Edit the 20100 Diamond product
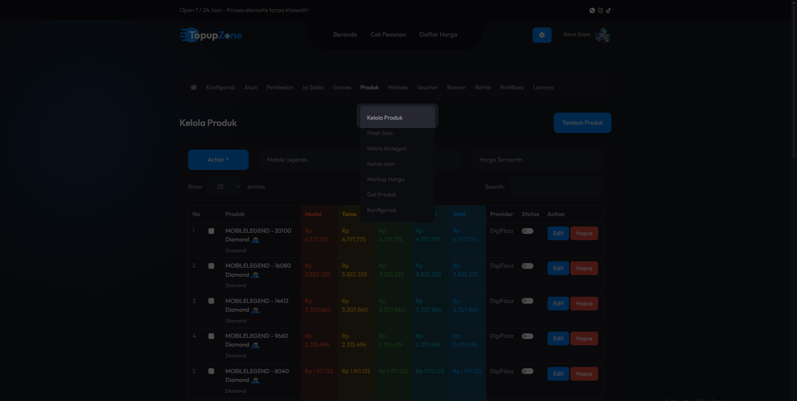The height and width of the screenshot is (401, 797). pyautogui.click(x=558, y=233)
